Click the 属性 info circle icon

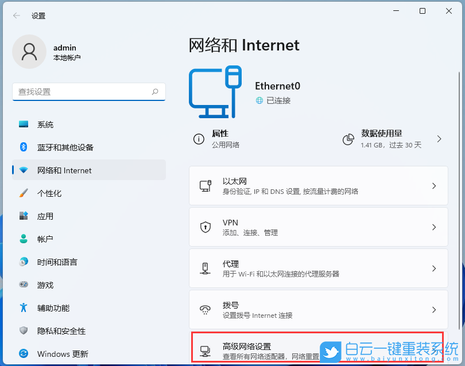tap(198, 138)
